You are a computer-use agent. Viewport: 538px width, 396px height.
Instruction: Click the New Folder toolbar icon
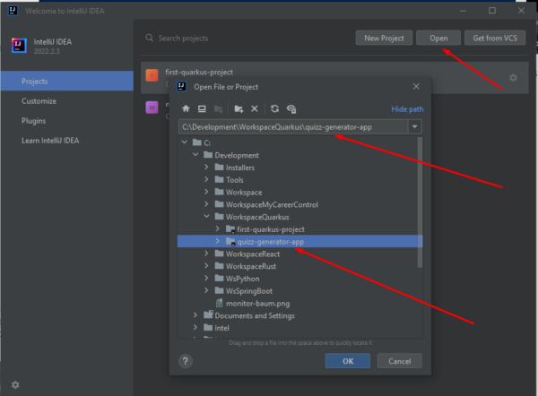coord(239,108)
